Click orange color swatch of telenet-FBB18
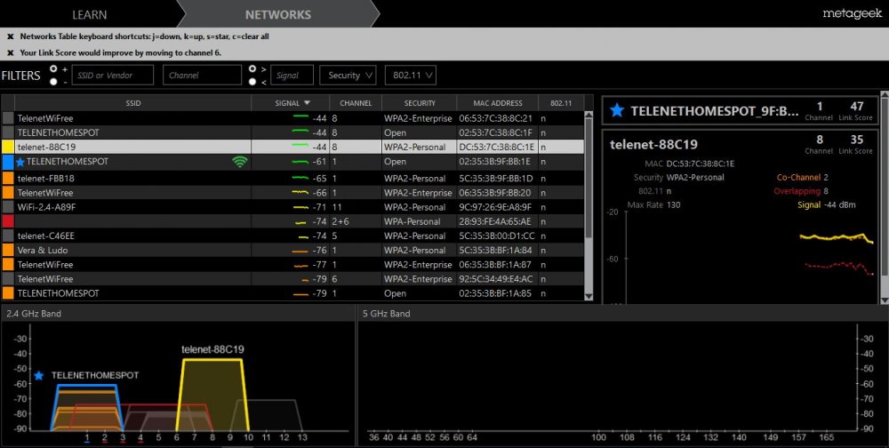The width and height of the screenshot is (889, 448). (8, 179)
